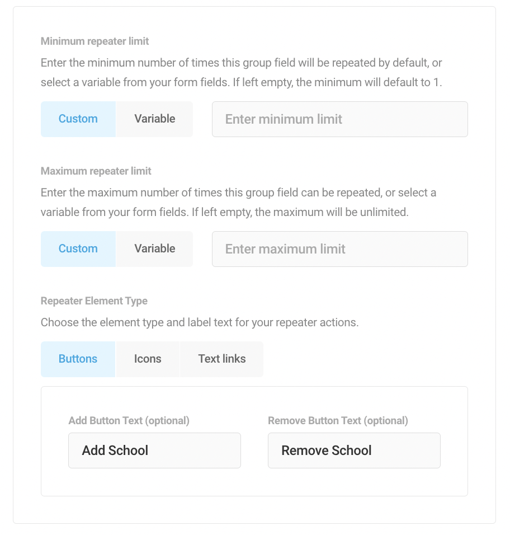Select Custom for minimum repeater limit

78,119
